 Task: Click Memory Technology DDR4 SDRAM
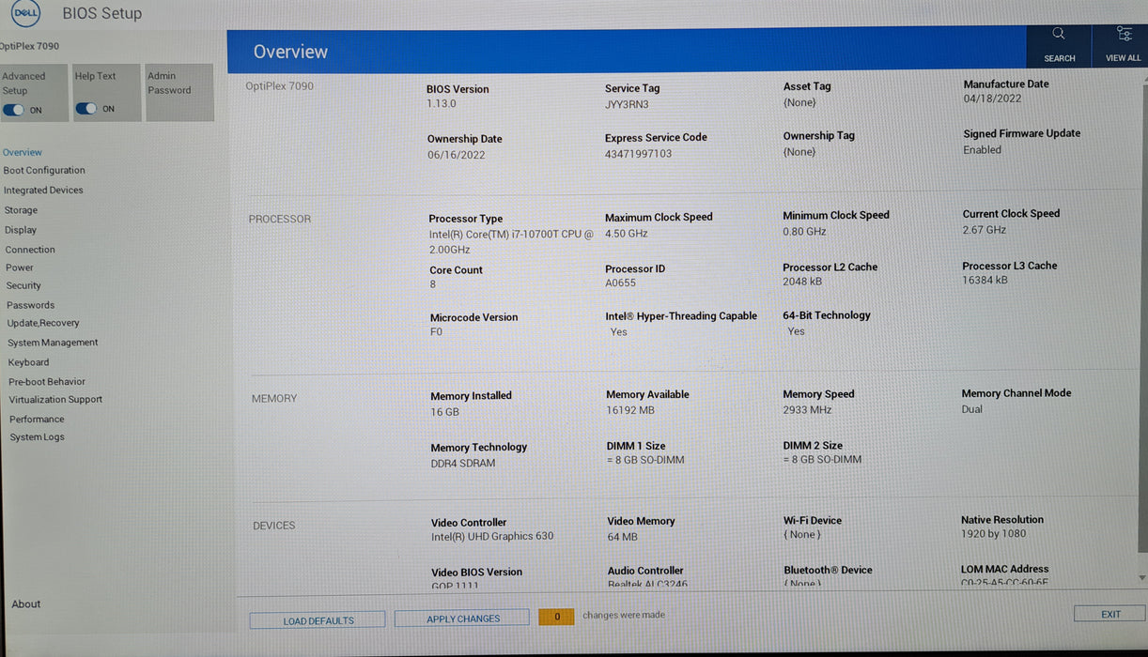click(462, 464)
